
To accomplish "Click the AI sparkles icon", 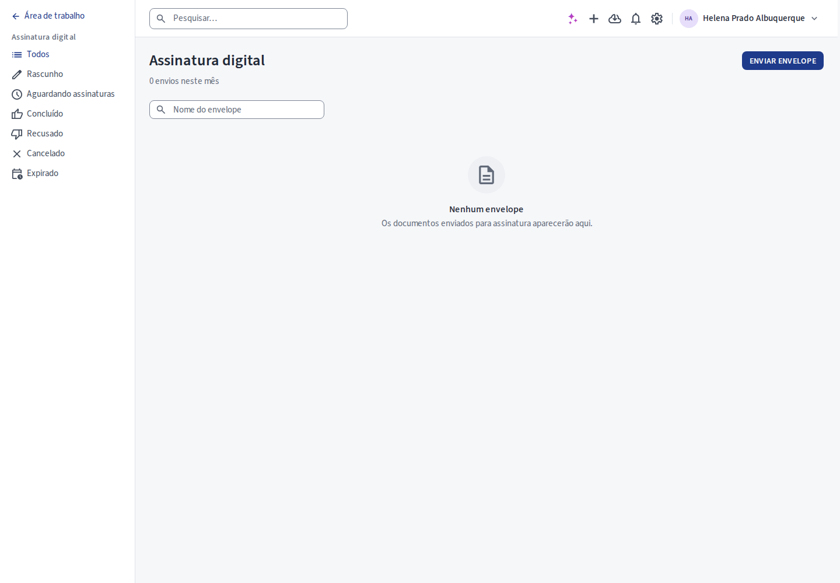I will [x=573, y=19].
